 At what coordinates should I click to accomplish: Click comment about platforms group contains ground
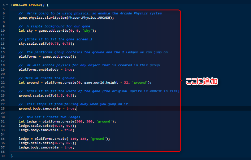(x=93, y=52)
